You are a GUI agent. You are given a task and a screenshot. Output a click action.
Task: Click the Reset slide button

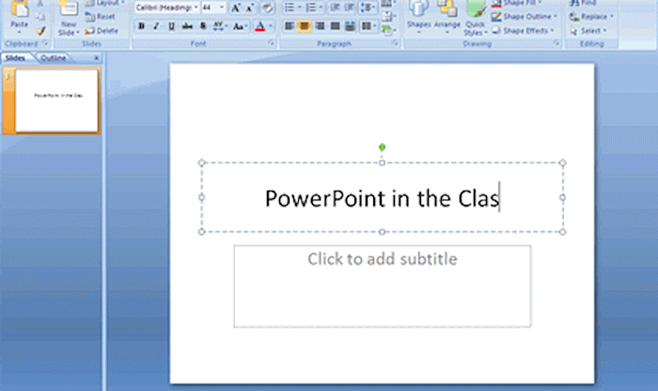tap(100, 17)
